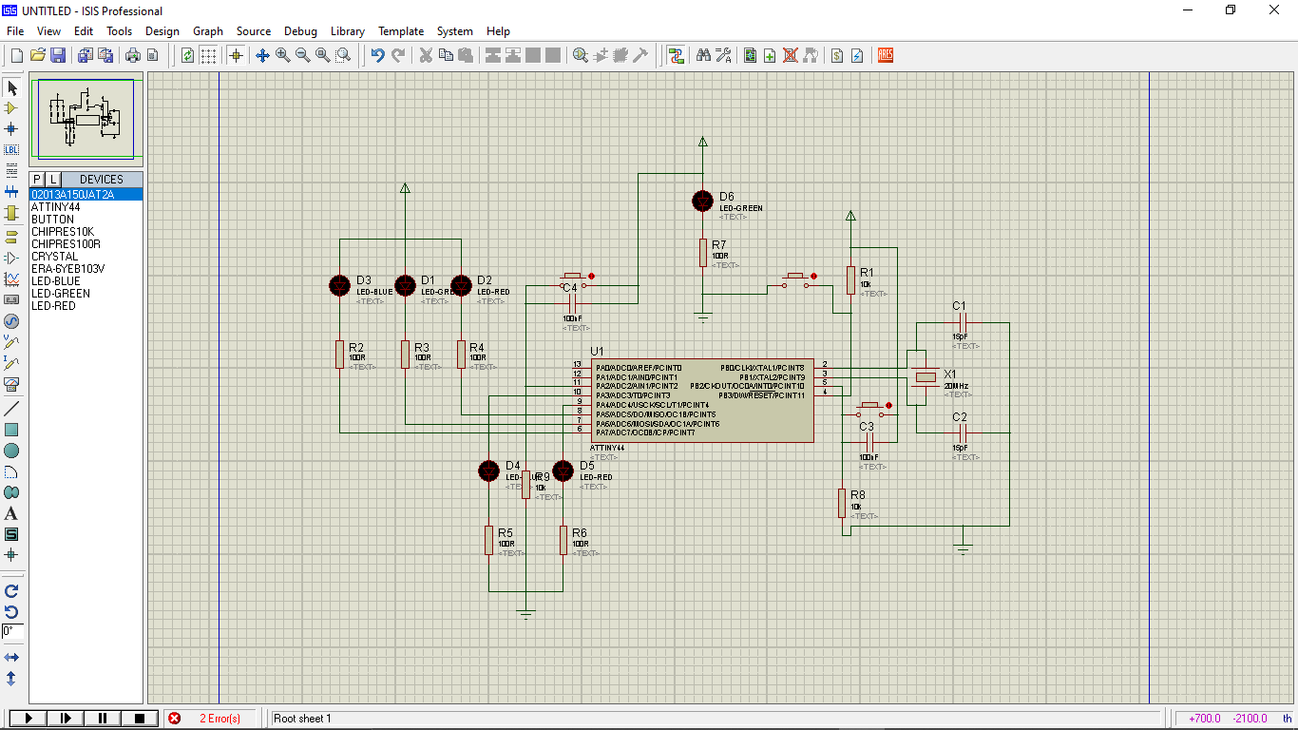Remove the current sheet with red X icon
The height and width of the screenshot is (730, 1298).
[790, 55]
